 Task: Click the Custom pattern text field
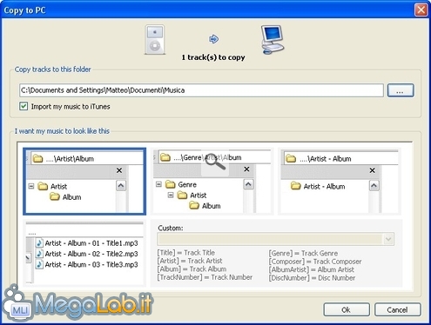point(270,239)
